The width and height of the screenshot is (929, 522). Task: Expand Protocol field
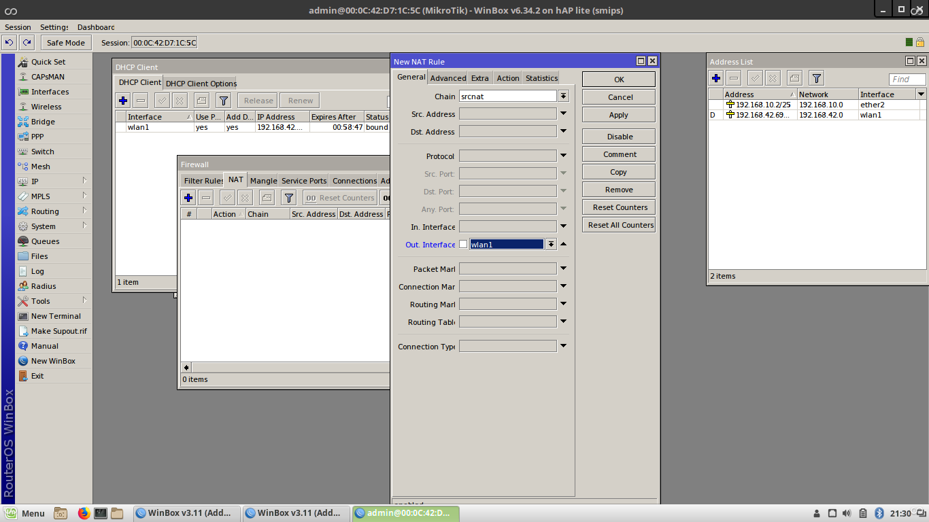coord(563,156)
